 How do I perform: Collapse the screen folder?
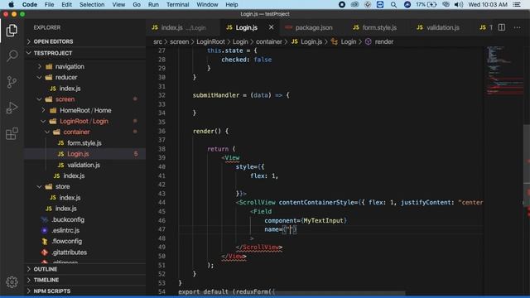[39, 99]
